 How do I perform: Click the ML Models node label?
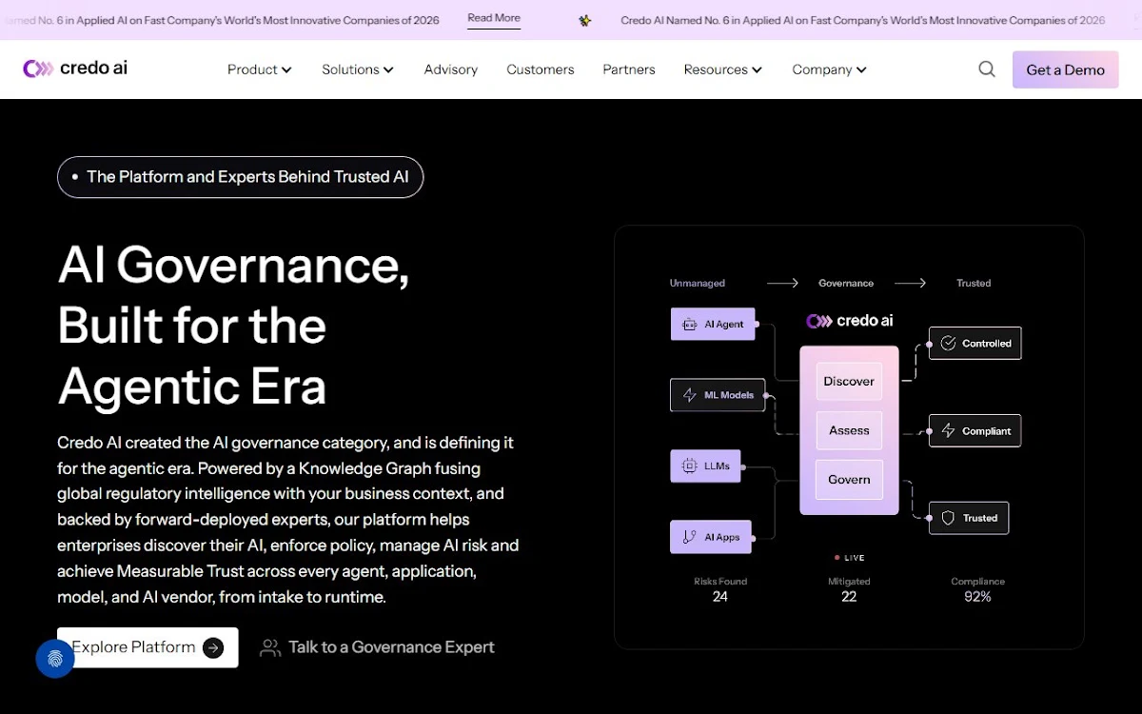[x=729, y=395]
